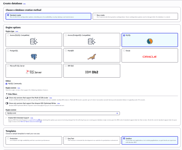This screenshot has height=150, width=182.
Task: Open Info link for RDS Extended Support
Action: pyautogui.click(x=32, y=118)
